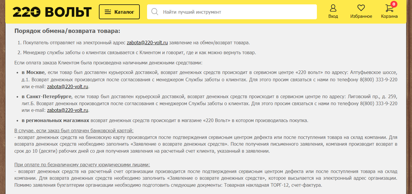This screenshot has width=412, height=194.
Task: Open zabota@220-volt.ru link in Санкт-Петербург paragraph
Action: click(x=68, y=110)
